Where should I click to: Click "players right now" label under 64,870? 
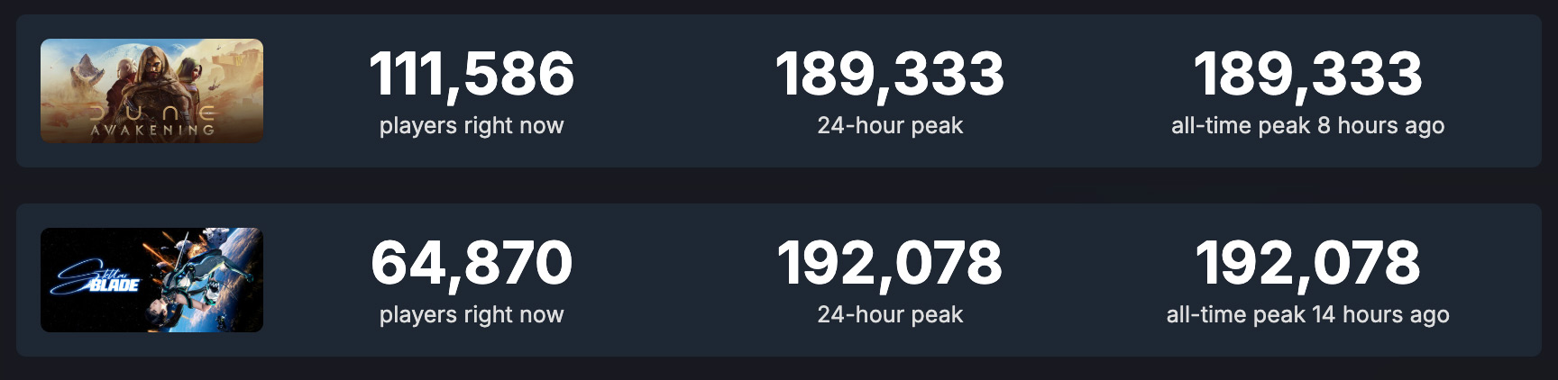coord(472,315)
